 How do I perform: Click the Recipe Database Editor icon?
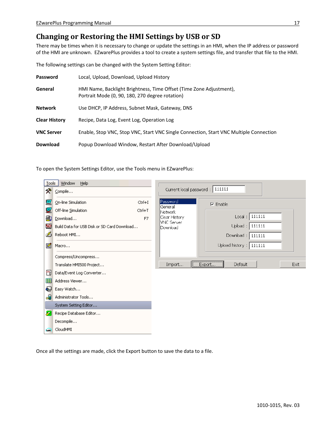[48, 313]
